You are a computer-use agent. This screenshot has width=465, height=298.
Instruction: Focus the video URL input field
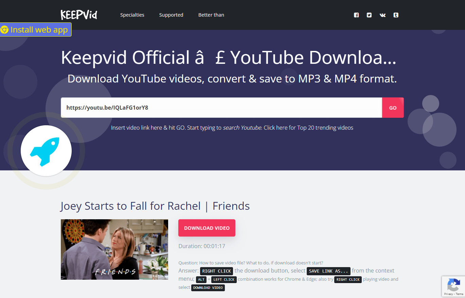tap(221, 108)
